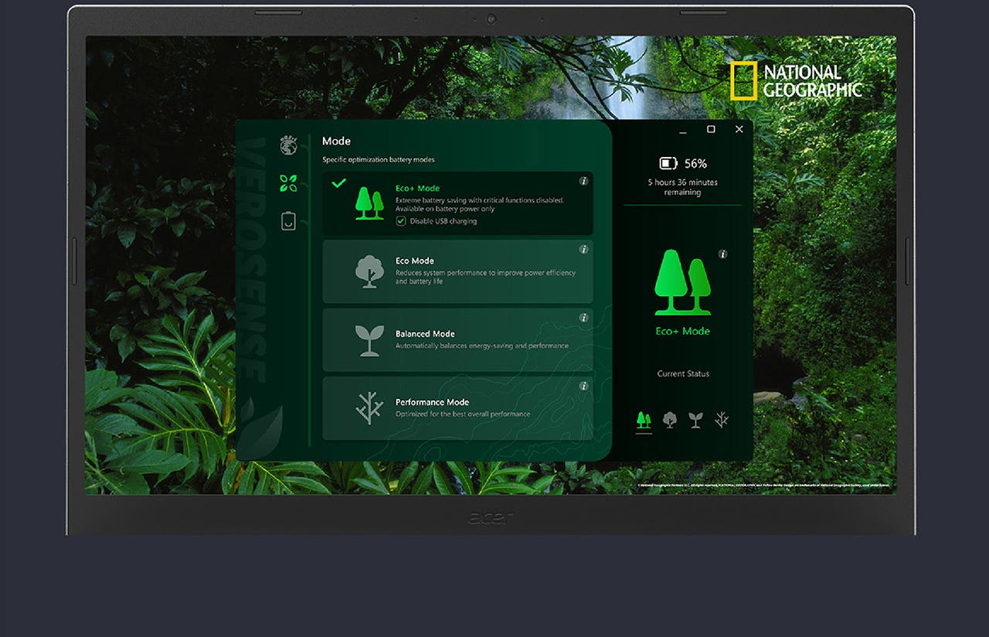This screenshot has width=989, height=637.
Task: Click 'Optimized for the best overall performance' text
Action: pyautogui.click(x=463, y=414)
